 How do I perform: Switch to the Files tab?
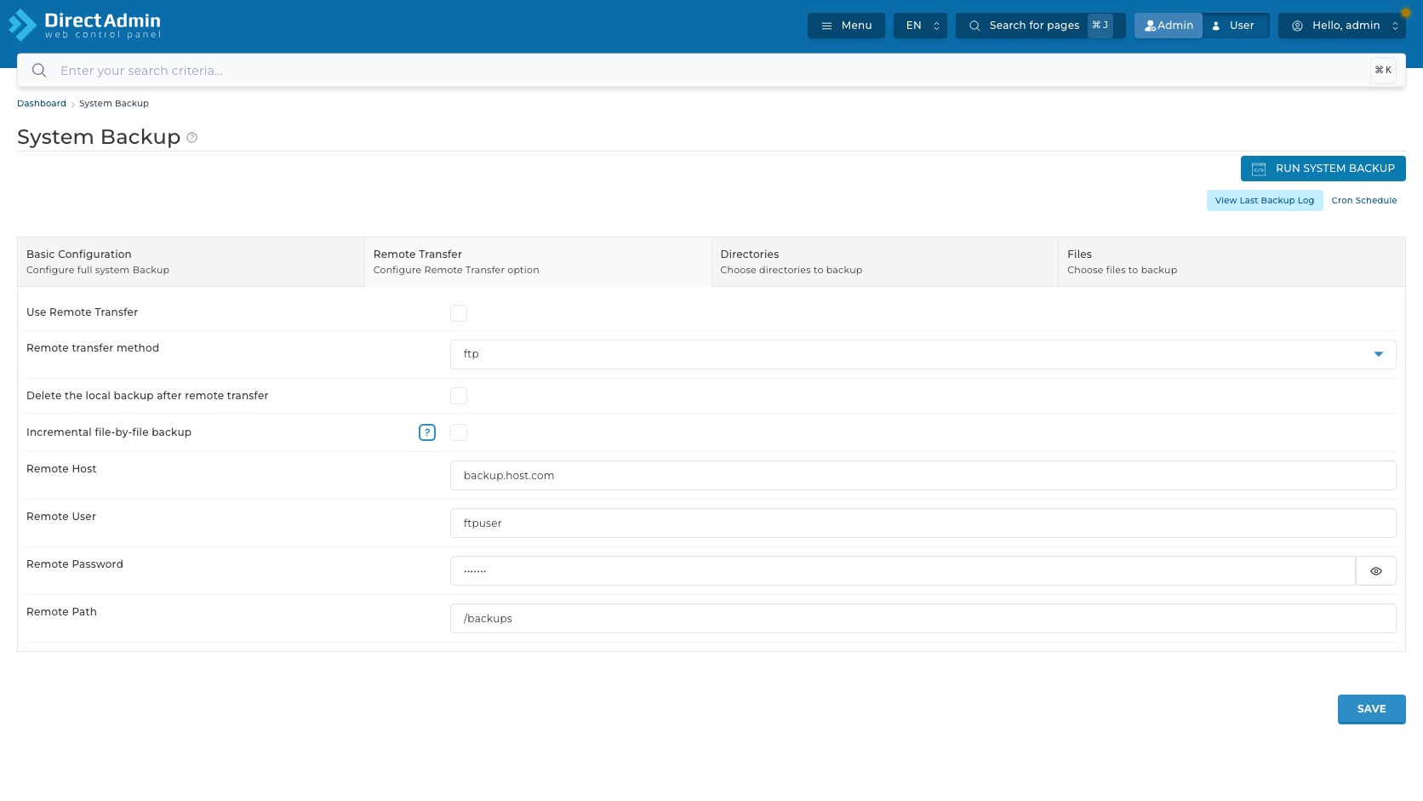(1232, 262)
